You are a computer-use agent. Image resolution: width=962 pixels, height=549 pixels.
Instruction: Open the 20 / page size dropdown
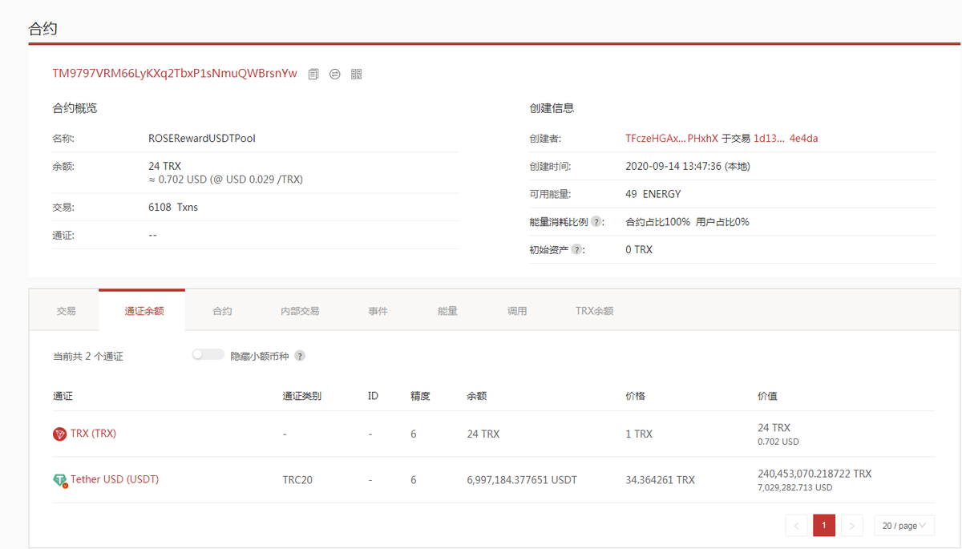click(x=905, y=526)
